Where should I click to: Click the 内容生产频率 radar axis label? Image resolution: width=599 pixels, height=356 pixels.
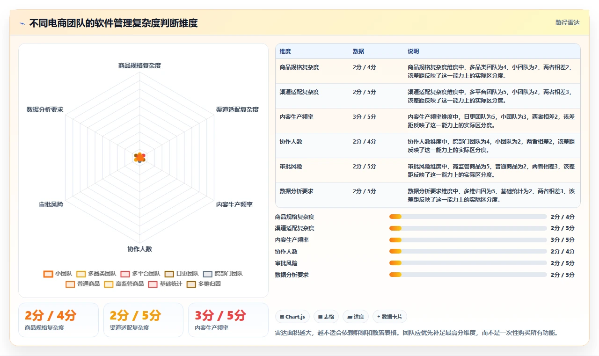click(234, 204)
